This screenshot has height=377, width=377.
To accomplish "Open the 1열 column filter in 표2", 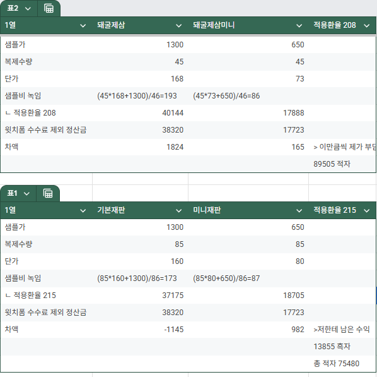I will click(83, 25).
